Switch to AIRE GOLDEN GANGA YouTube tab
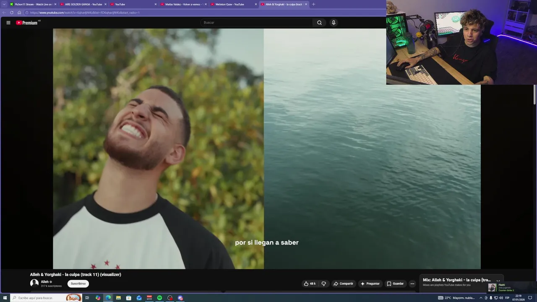 click(x=82, y=4)
